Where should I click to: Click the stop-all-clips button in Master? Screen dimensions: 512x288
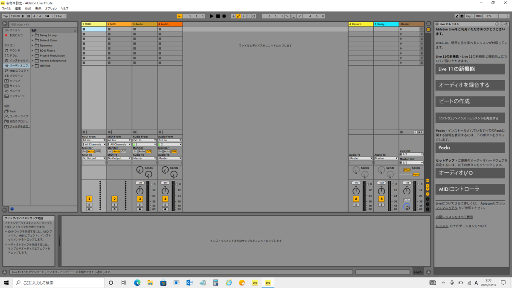coord(401,132)
